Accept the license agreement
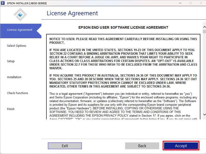 coord(181,146)
